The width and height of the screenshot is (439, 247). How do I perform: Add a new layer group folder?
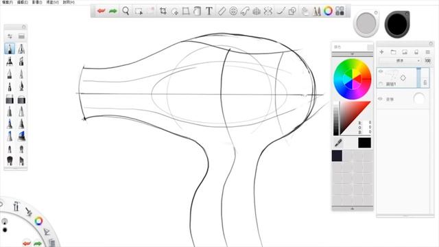pos(393,52)
